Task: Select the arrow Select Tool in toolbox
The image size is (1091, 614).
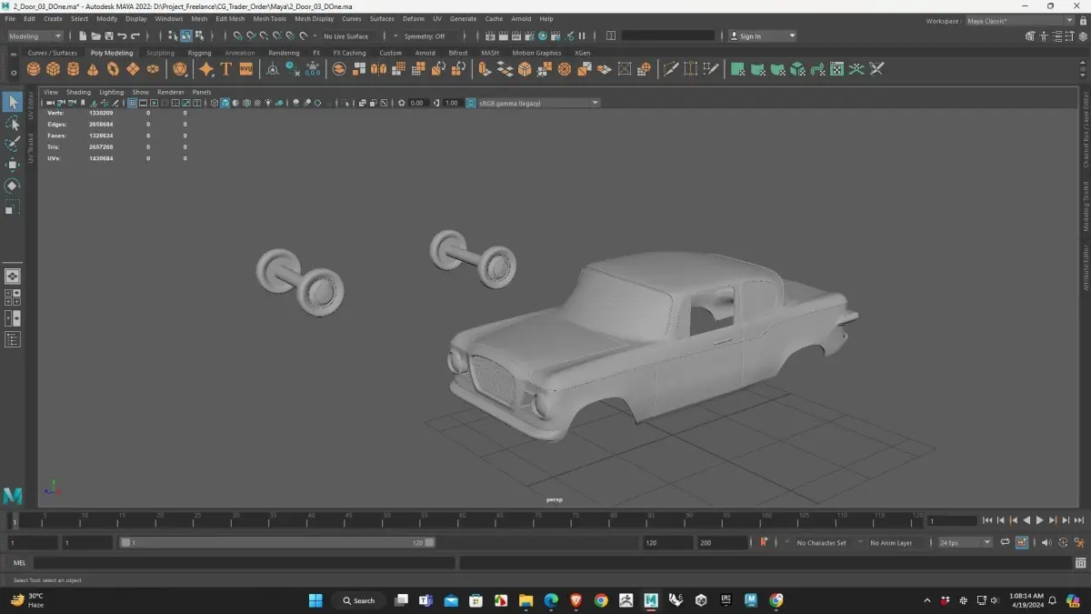Action: coord(13,102)
